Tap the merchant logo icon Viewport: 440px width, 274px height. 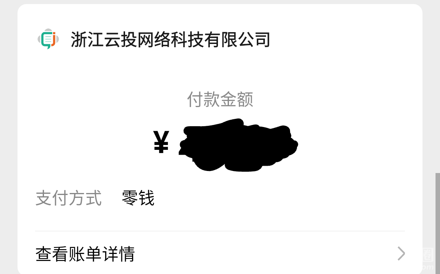tap(48, 39)
